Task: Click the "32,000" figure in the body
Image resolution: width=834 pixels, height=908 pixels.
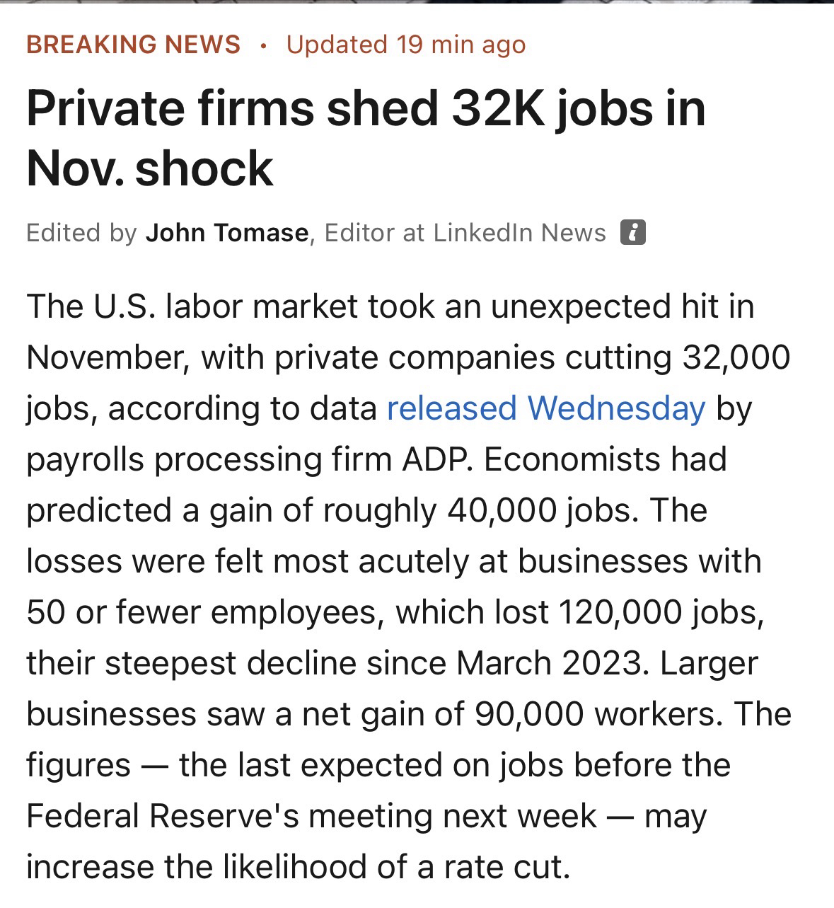Action: coord(736,357)
